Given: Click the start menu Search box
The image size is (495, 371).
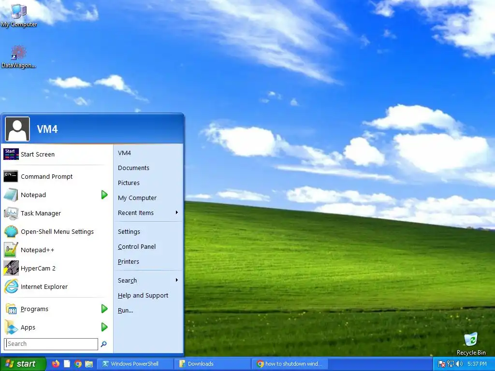Looking at the screenshot, I should [51, 344].
